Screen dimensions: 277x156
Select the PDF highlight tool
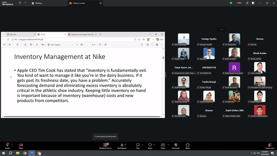click(x=10, y=45)
